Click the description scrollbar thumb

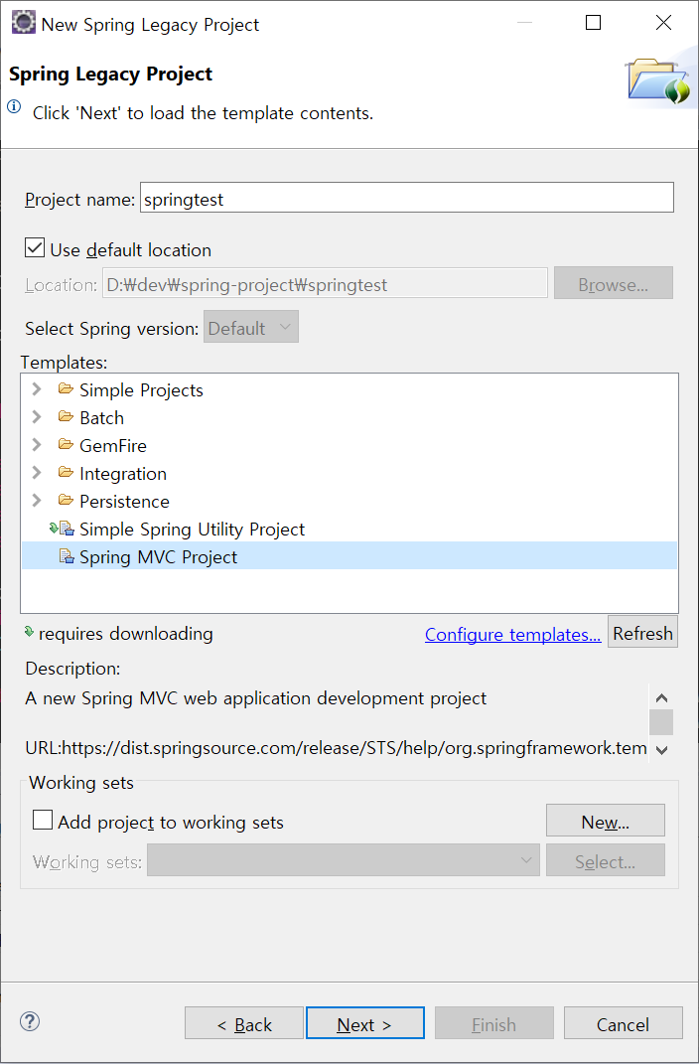click(661, 722)
